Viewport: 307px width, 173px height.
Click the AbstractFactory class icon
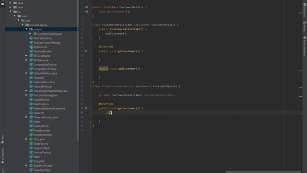pyautogui.click(x=31, y=38)
